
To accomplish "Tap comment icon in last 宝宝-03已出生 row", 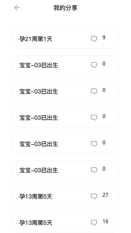I will [x=94, y=170].
